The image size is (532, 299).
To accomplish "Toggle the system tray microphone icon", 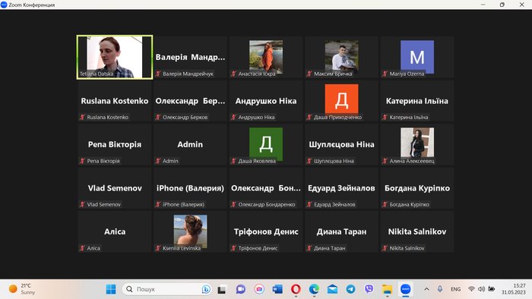I will pos(440,289).
